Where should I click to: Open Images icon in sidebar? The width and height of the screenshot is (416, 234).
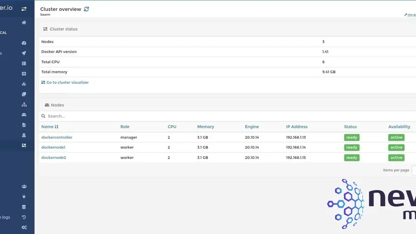(x=24, y=94)
